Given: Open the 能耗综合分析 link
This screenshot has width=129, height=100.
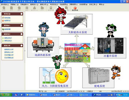Looking at the screenshot, I should point(9,49).
